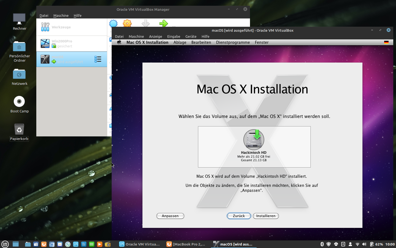Click shield security tray icon
The height and width of the screenshot is (248, 396).
click(x=329, y=244)
